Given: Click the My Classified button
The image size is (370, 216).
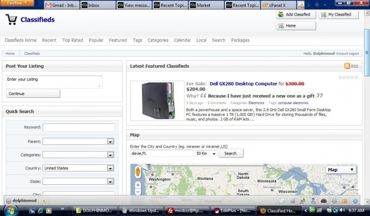Looking at the screenshot, I should click(x=339, y=14).
